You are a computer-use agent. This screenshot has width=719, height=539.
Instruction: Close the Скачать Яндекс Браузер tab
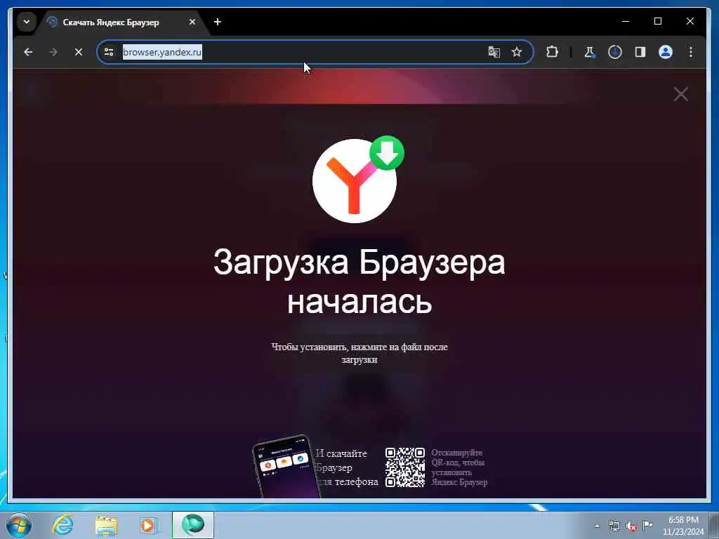point(192,22)
